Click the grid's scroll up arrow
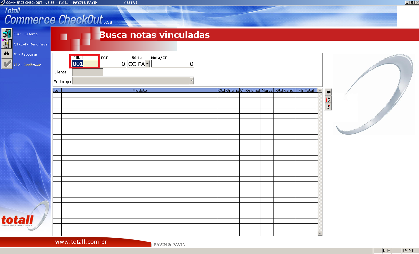419x254 pixels. click(x=320, y=90)
